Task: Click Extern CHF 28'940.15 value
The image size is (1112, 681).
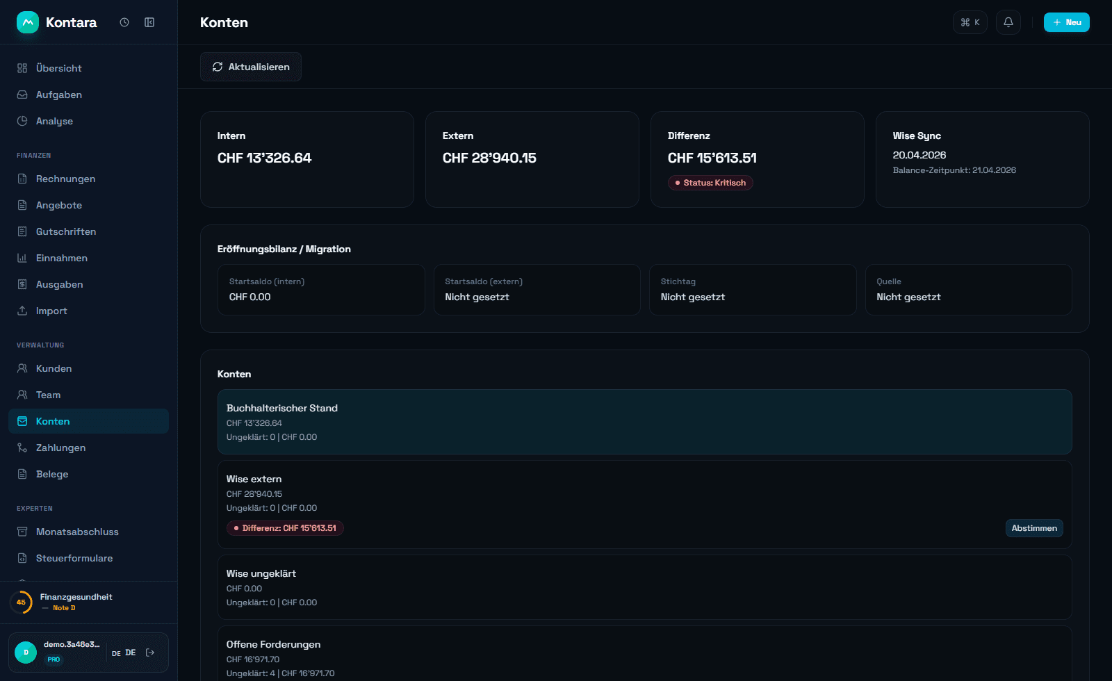Action: (489, 158)
